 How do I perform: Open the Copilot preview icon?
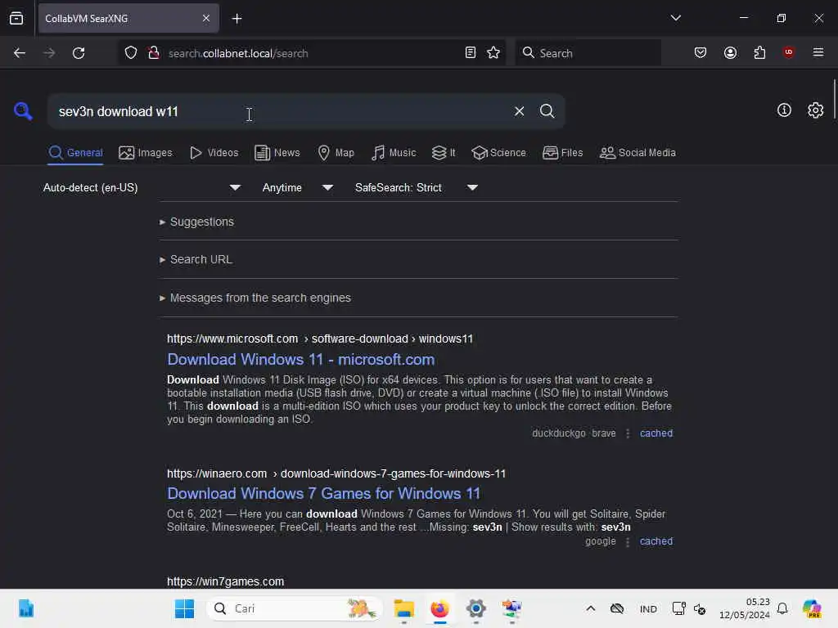[x=811, y=608]
